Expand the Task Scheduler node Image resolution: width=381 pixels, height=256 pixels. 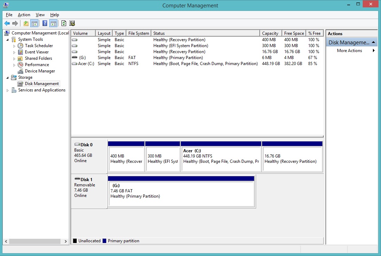pos(14,46)
